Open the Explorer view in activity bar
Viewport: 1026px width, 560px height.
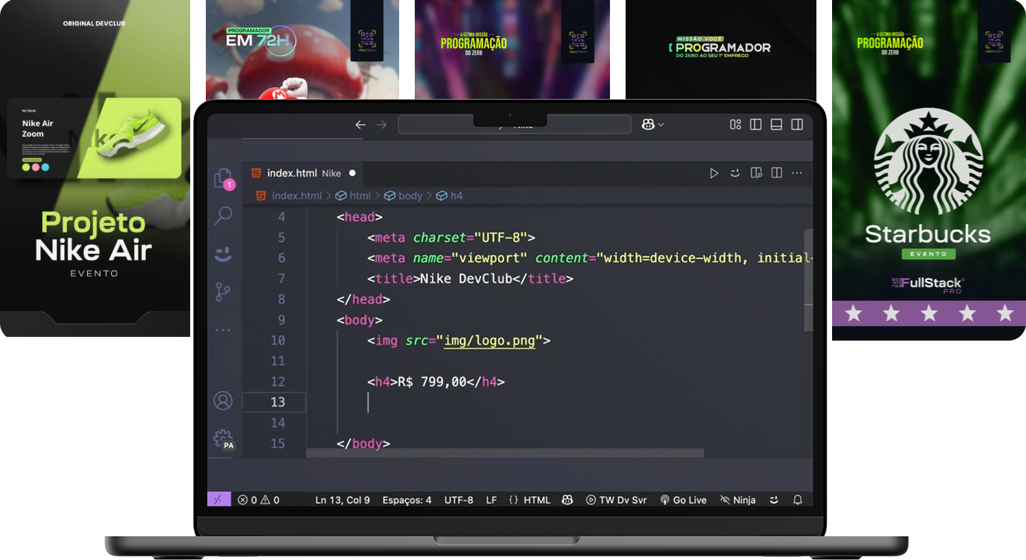pos(223,179)
